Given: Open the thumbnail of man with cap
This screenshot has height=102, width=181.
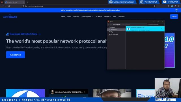Looking at the screenshot, I should tap(112, 93).
